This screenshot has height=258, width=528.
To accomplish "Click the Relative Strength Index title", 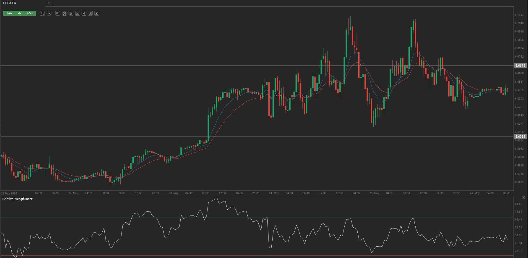I will (x=17, y=199).
